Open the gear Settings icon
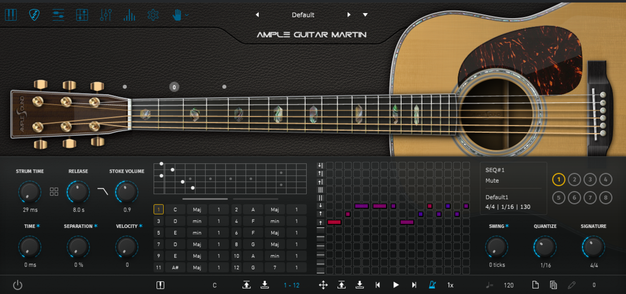Viewport: 626px width, 294px height. (153, 15)
